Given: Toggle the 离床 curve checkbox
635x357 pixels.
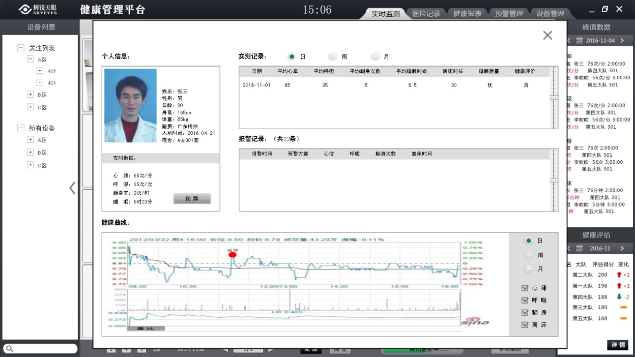Looking at the screenshot, I should click(525, 325).
